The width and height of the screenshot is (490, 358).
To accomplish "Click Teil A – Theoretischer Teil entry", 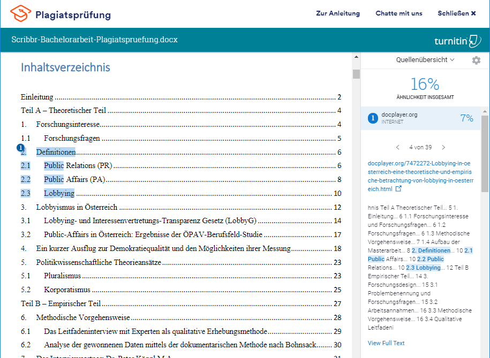I will tap(181, 111).
